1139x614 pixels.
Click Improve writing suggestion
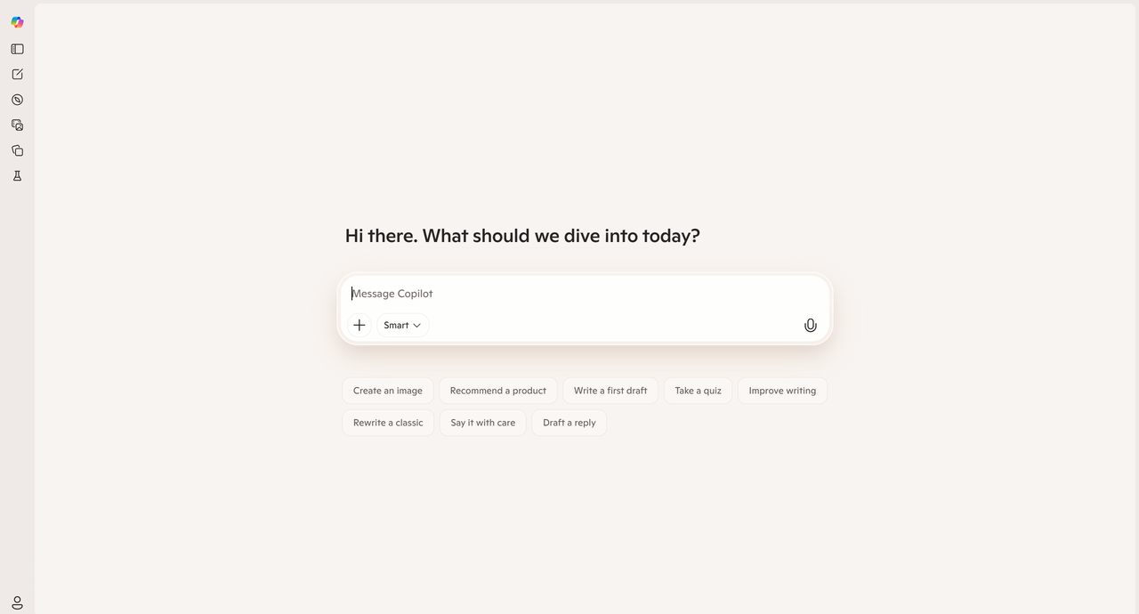click(782, 390)
